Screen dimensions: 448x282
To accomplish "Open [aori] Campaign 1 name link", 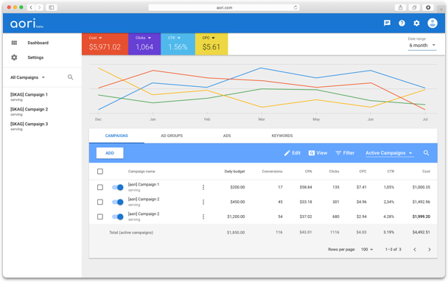I will coord(144,185).
